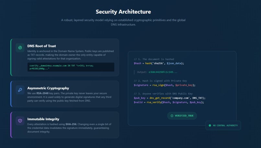Click the cverify._domainkey.example.com TXT record snippet

71,67
